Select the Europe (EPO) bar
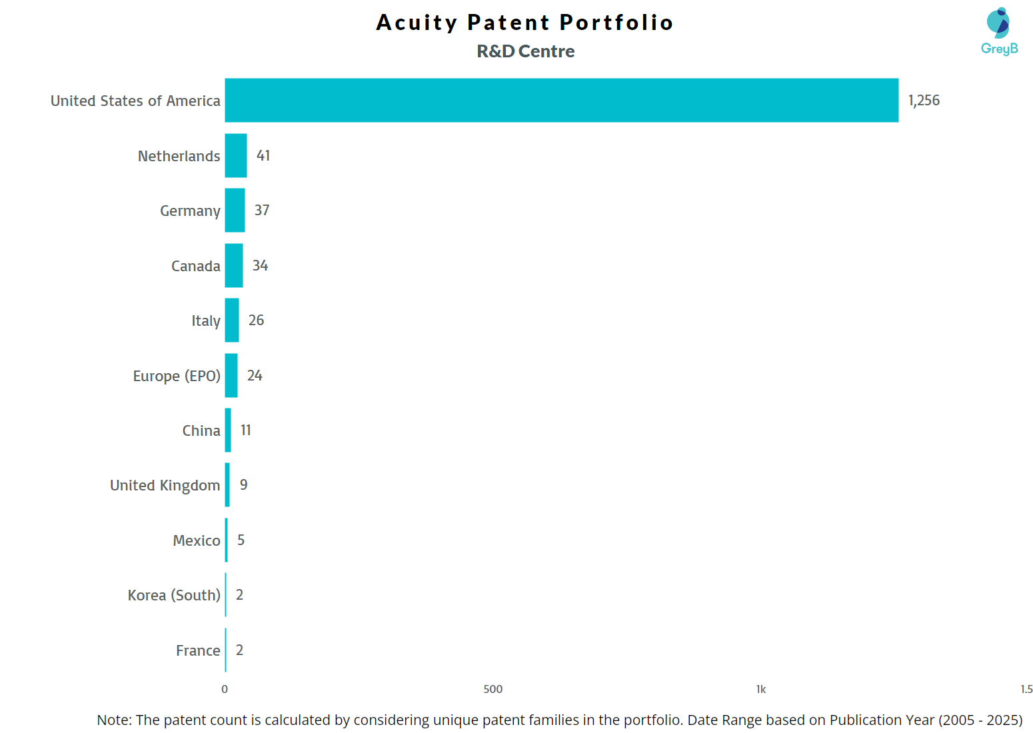Screen dimensions: 1033x733 coord(231,375)
